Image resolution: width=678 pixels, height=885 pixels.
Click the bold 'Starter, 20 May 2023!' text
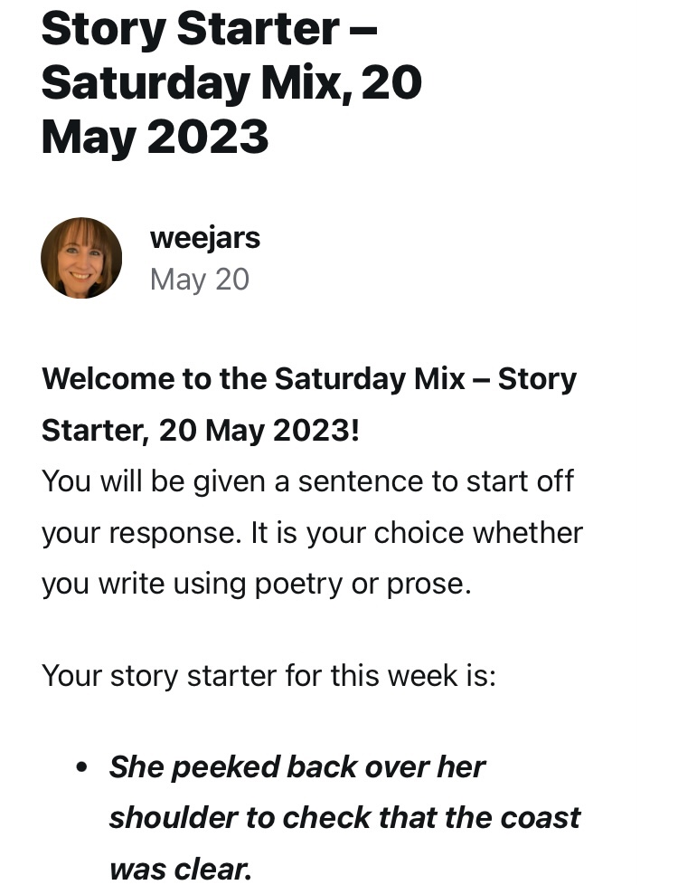[x=200, y=430]
